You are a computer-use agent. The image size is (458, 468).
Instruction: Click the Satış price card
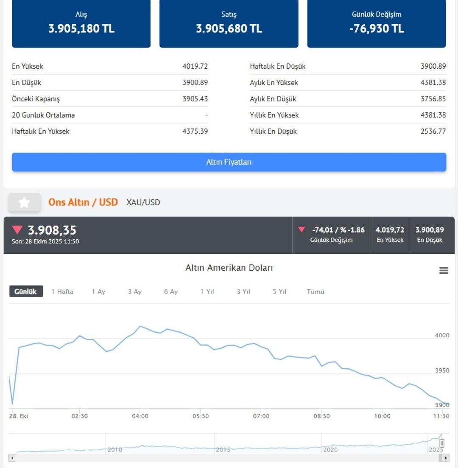(x=229, y=24)
